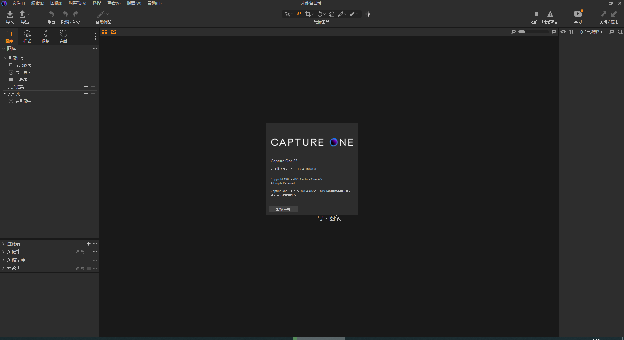Toggle the eye filter icon above the browser
Image resolution: width=624 pixels, height=340 pixels.
tap(563, 32)
